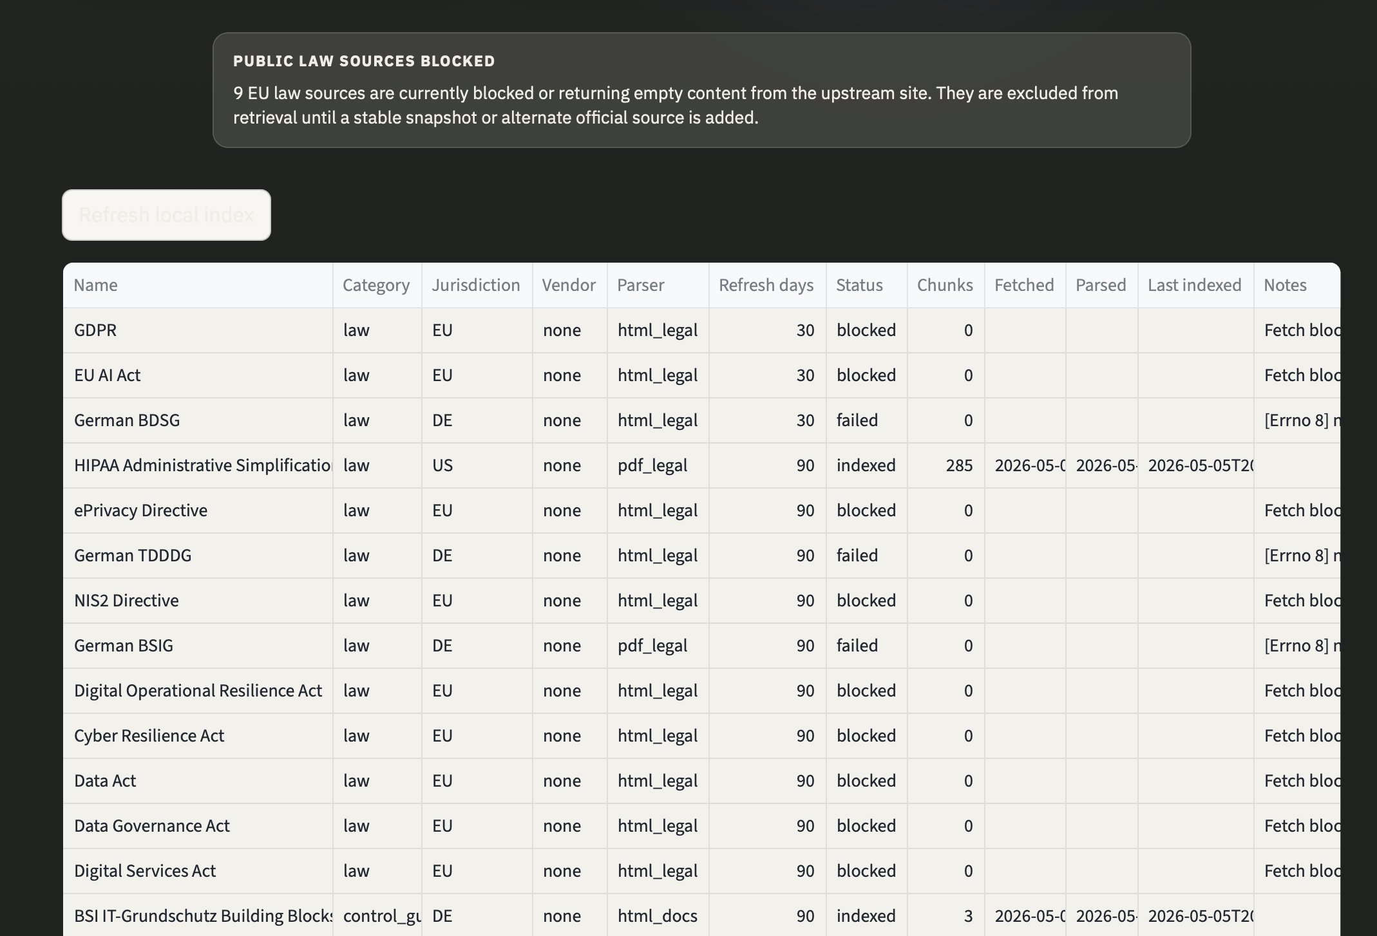Click the Refresh days column header
This screenshot has height=936, width=1377.
[766, 285]
